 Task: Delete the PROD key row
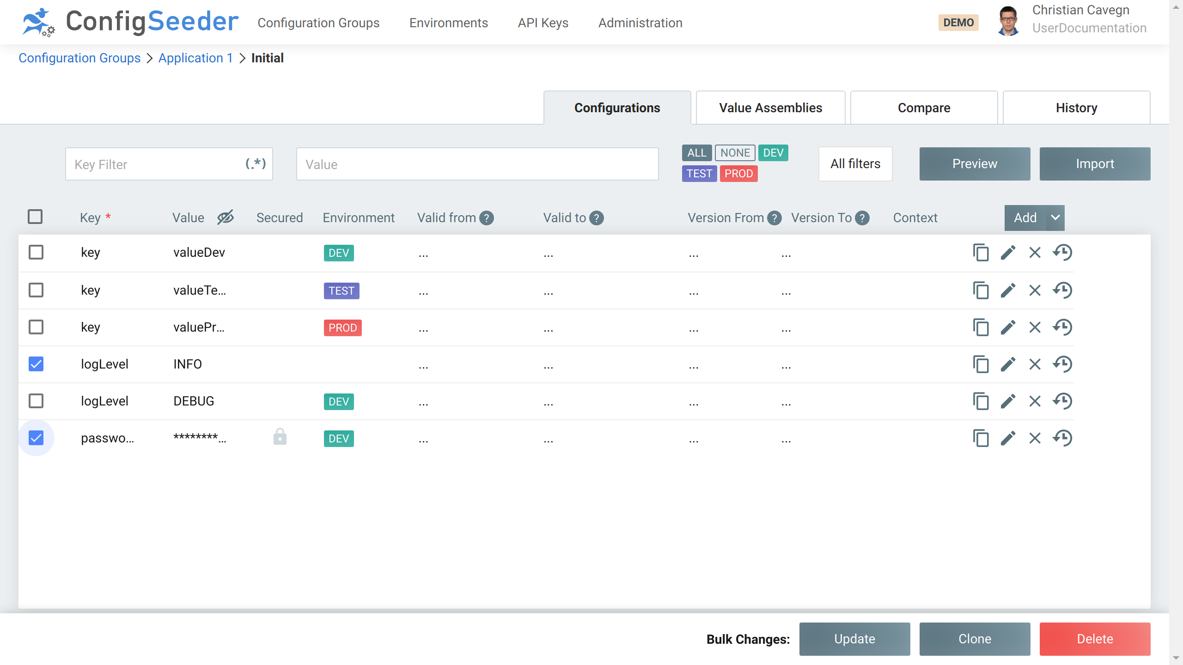(1035, 327)
